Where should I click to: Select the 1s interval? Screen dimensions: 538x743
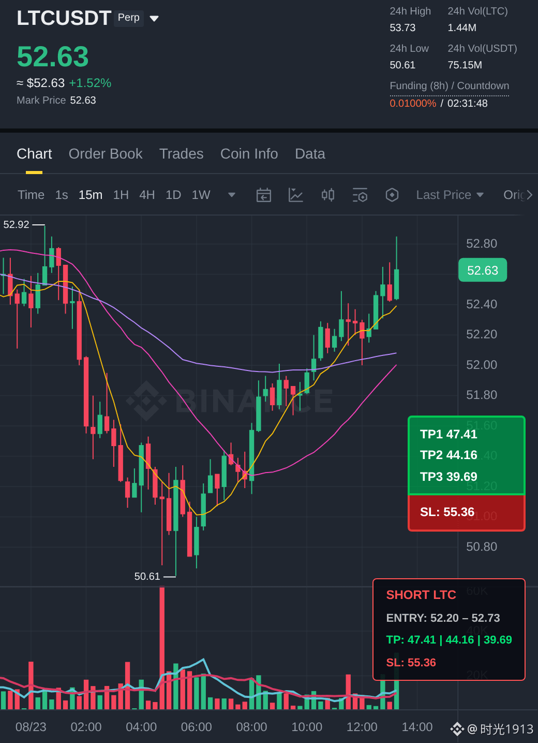click(62, 195)
